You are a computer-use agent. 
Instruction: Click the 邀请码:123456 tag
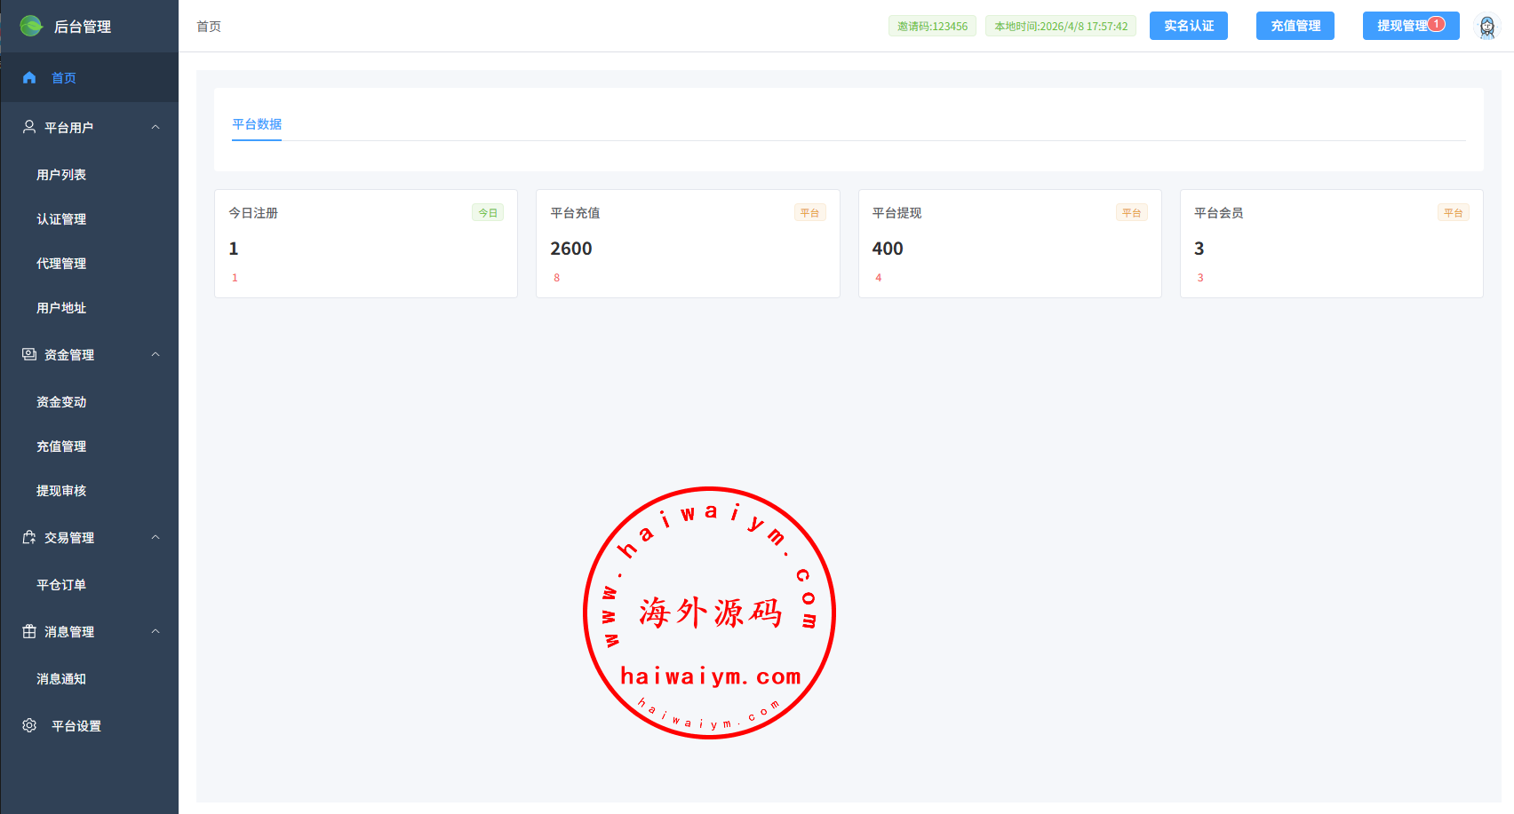pos(932,27)
